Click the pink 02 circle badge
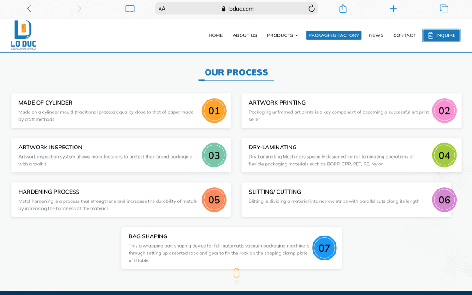 [444, 111]
